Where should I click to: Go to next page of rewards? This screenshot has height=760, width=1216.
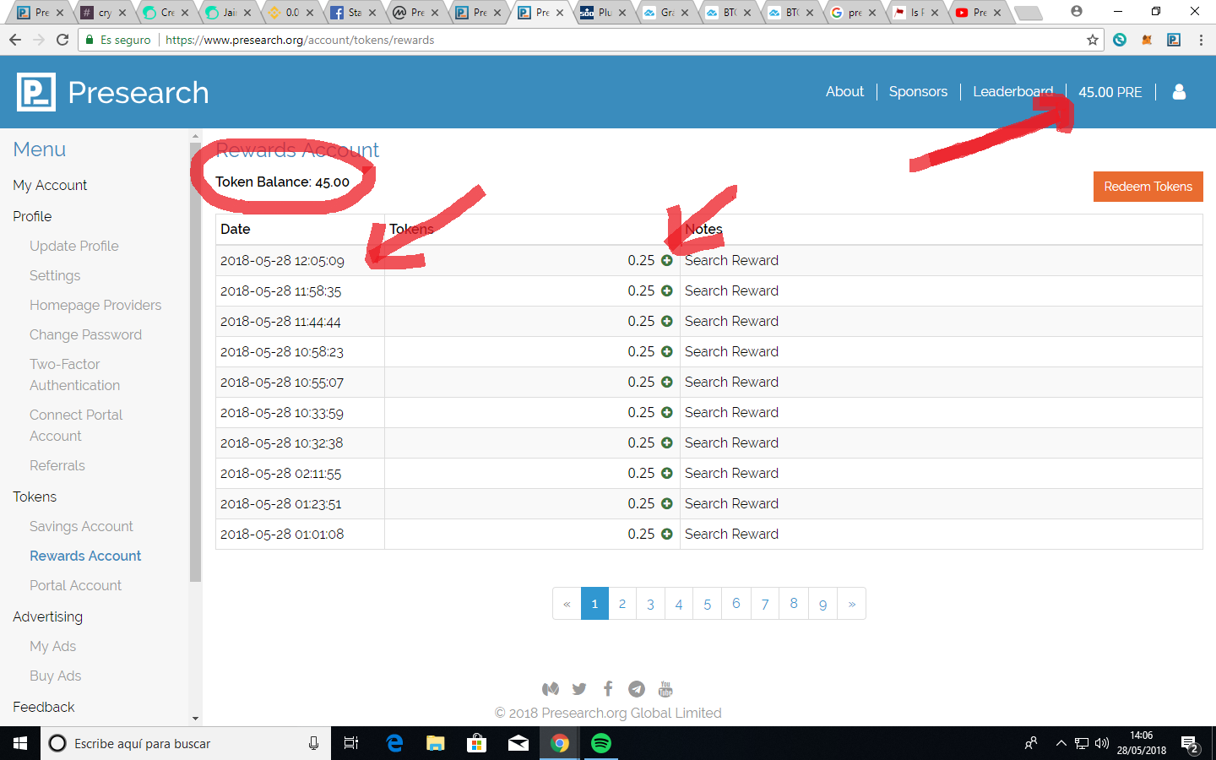[851, 604]
